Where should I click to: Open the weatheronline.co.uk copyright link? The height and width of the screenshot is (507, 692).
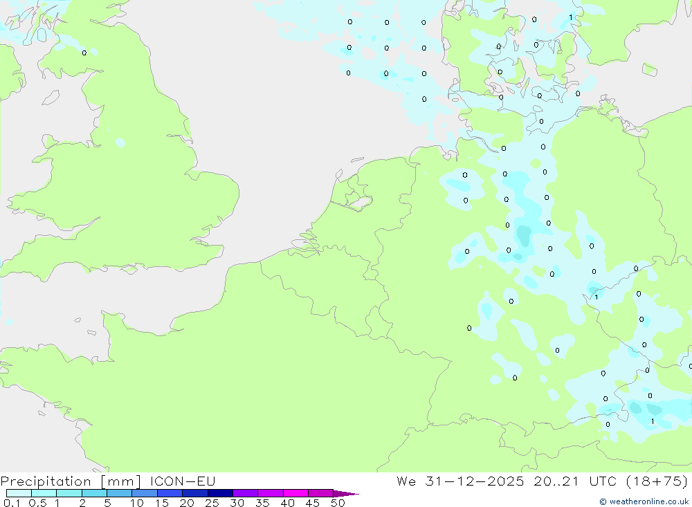pyautogui.click(x=644, y=501)
